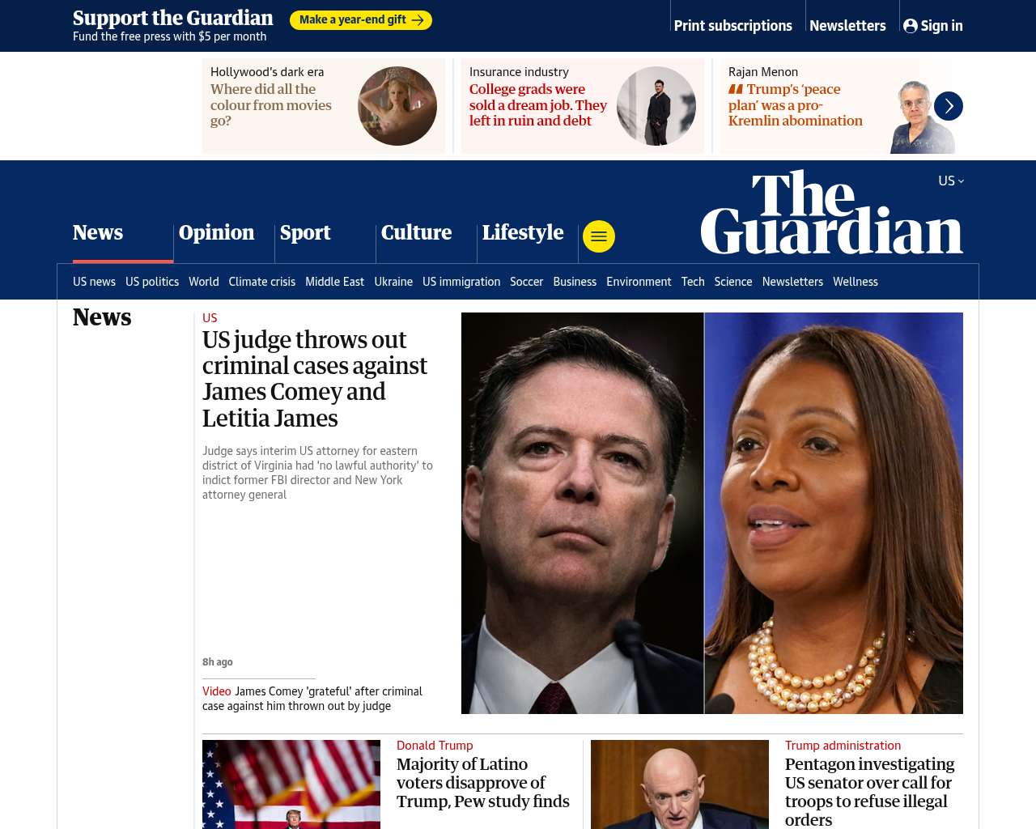Viewport: 1036px width, 829px height.
Task: Read the Pentagon investigating US senator article
Action: coord(870,792)
